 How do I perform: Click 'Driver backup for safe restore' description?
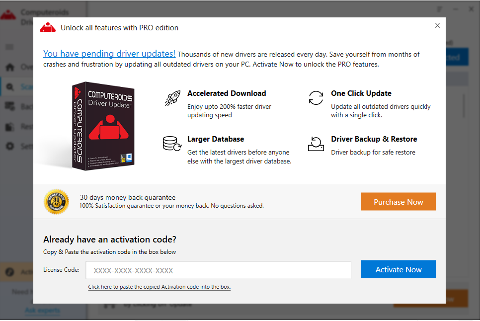click(x=373, y=152)
